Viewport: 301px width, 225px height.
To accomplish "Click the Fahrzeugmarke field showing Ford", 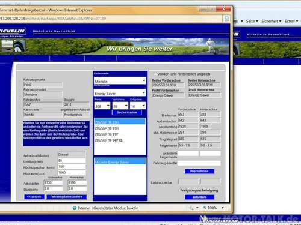I will [43, 85].
